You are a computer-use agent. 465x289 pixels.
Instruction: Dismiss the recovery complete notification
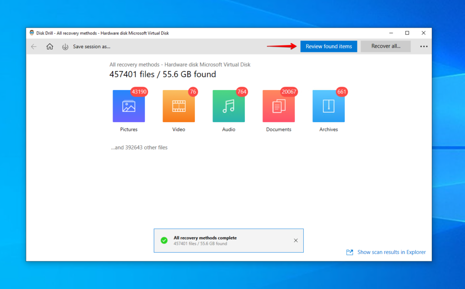click(x=296, y=240)
